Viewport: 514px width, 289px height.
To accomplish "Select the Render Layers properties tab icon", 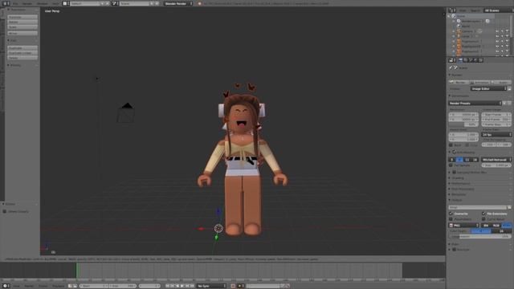I will click(x=466, y=60).
